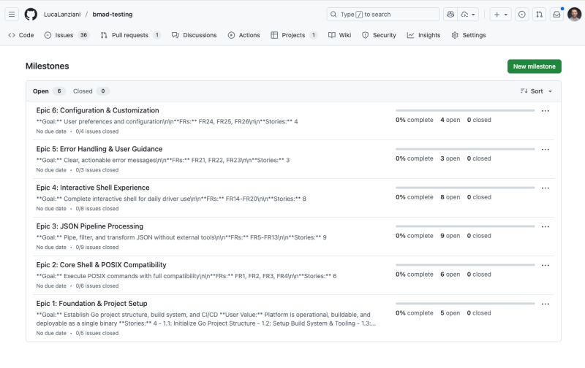The width and height of the screenshot is (585, 368).
Task: Open Copilot chat icon in header
Action: [450, 14]
